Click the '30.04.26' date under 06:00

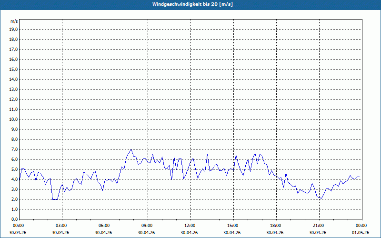(x=103, y=233)
